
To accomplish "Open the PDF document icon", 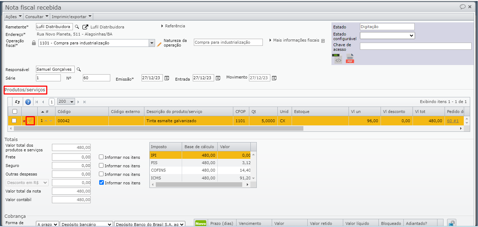I will 350,59.
